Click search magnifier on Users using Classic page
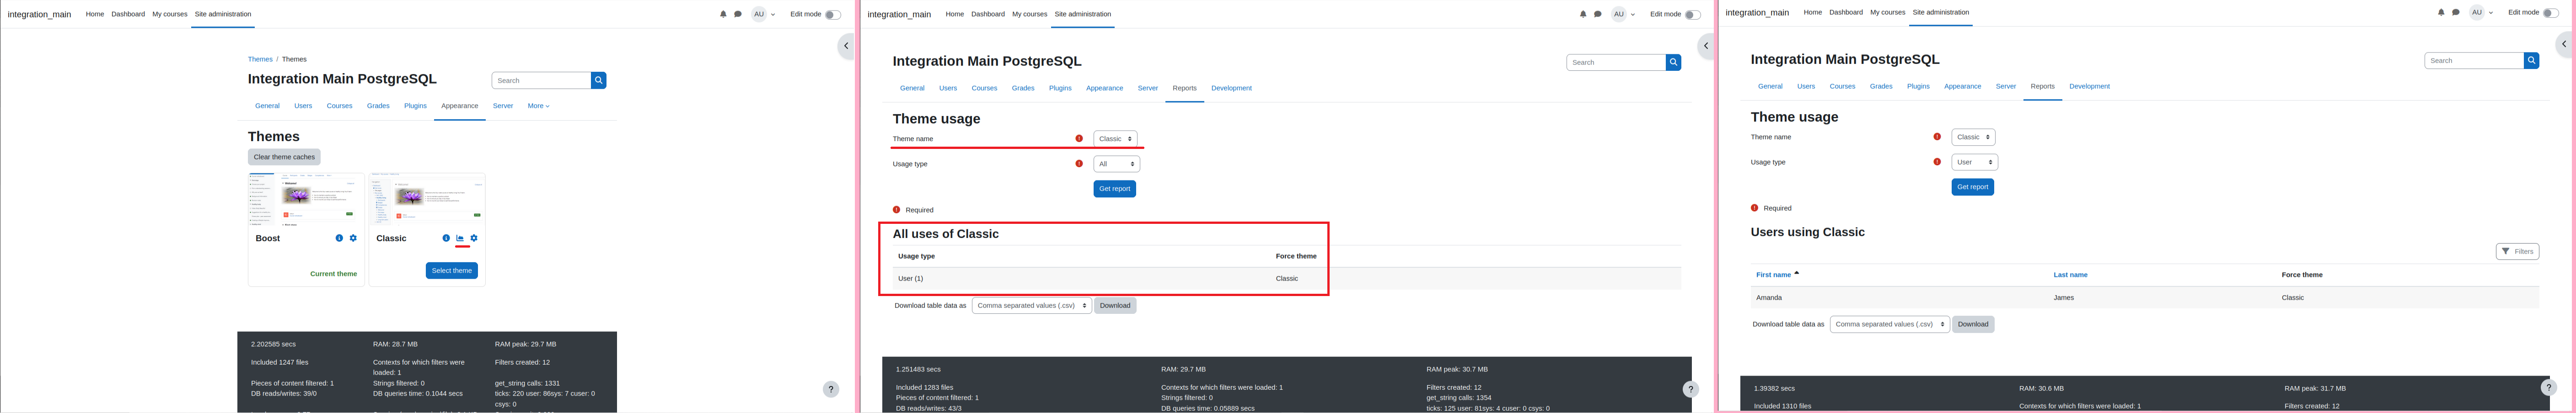The height and width of the screenshot is (413, 2576). (2531, 60)
